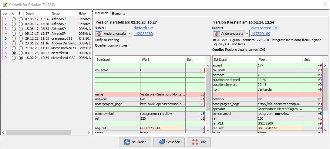This screenshot has width=330, height=149.
Task: Click changeset icon for version 9
Action: [x=217, y=34]
